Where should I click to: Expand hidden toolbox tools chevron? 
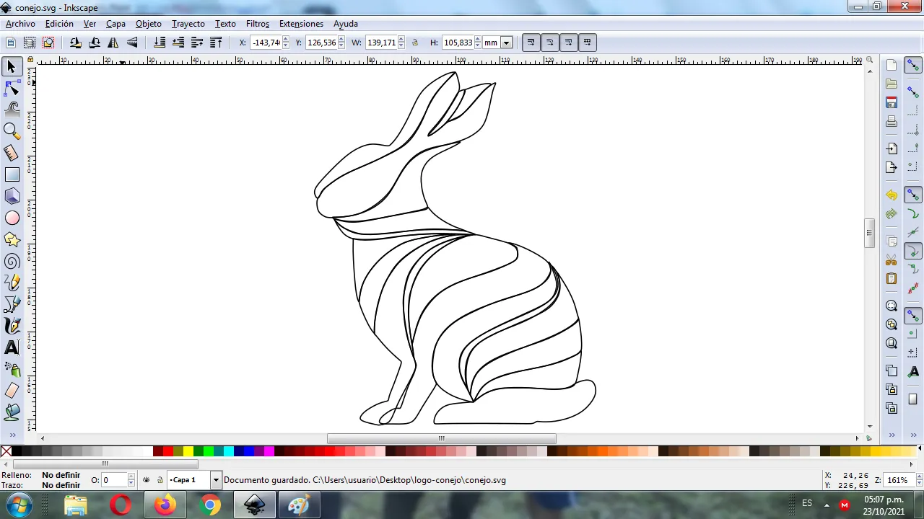[x=12, y=435]
